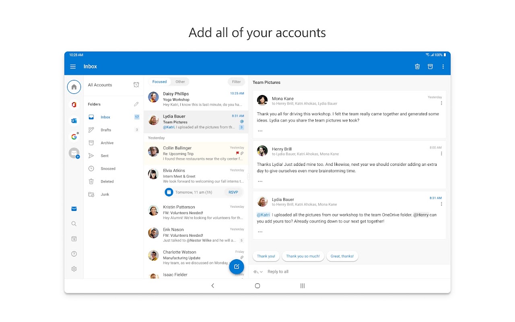Screen dimensions: 515x322
Task: Select the Focused inbox tab
Action: 159,82
